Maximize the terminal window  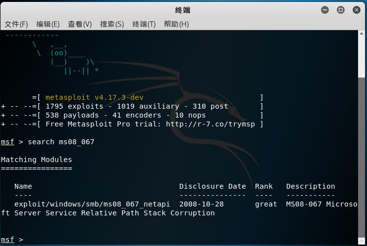[341, 10]
